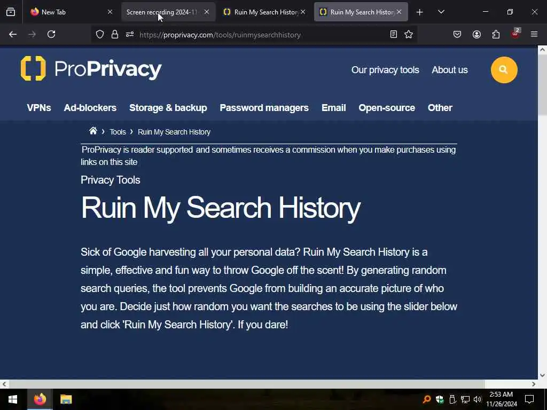Screen dimensions: 547x410
Task: Click horizontal scrollbar left arrow
Action: click(4, 384)
